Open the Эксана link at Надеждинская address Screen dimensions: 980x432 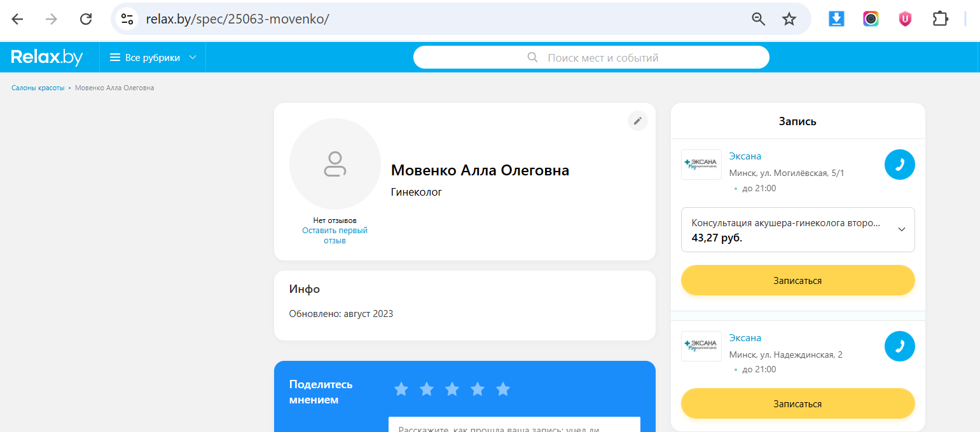point(745,338)
